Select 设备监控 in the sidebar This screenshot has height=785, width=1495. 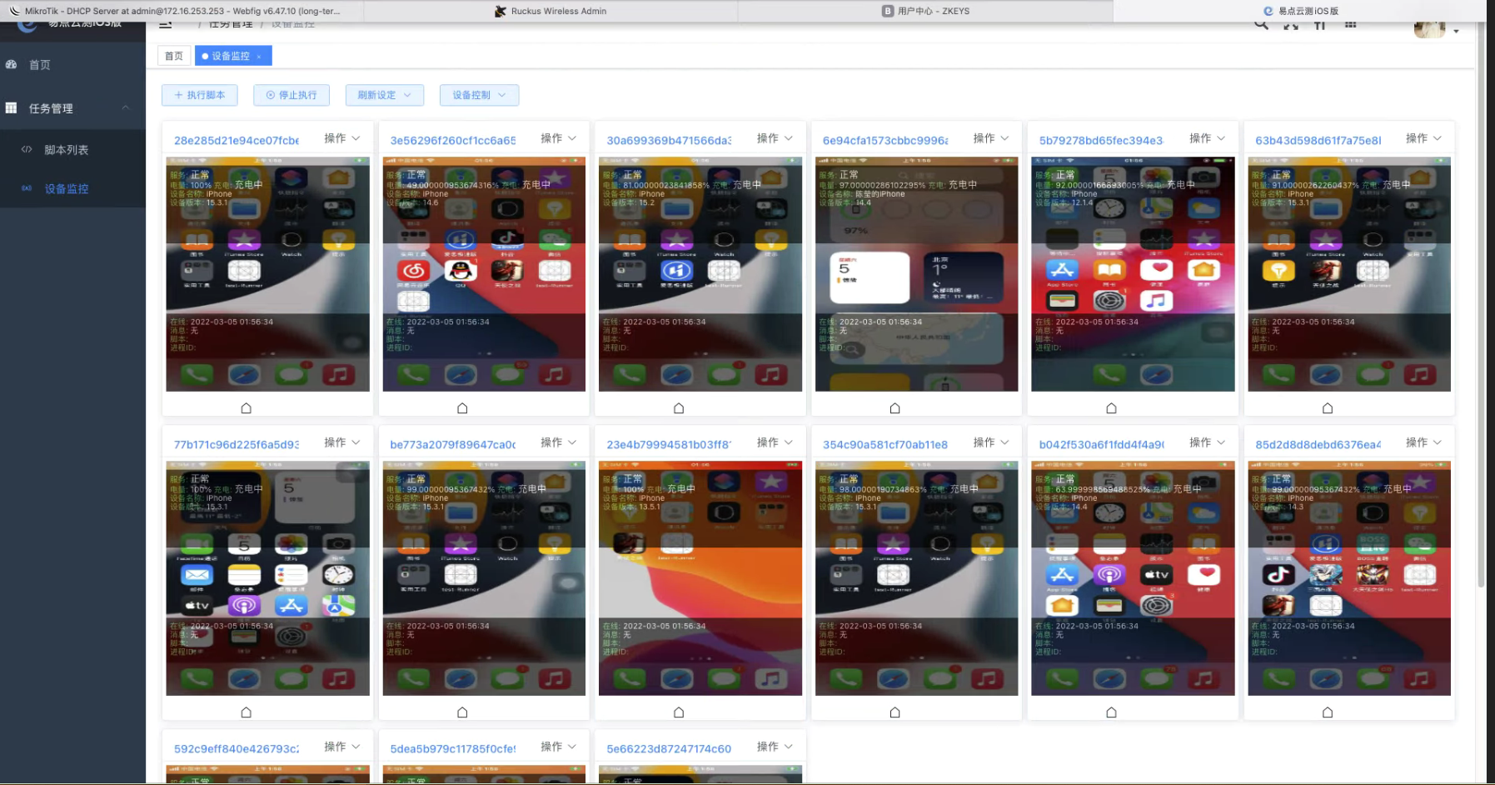pos(72,189)
